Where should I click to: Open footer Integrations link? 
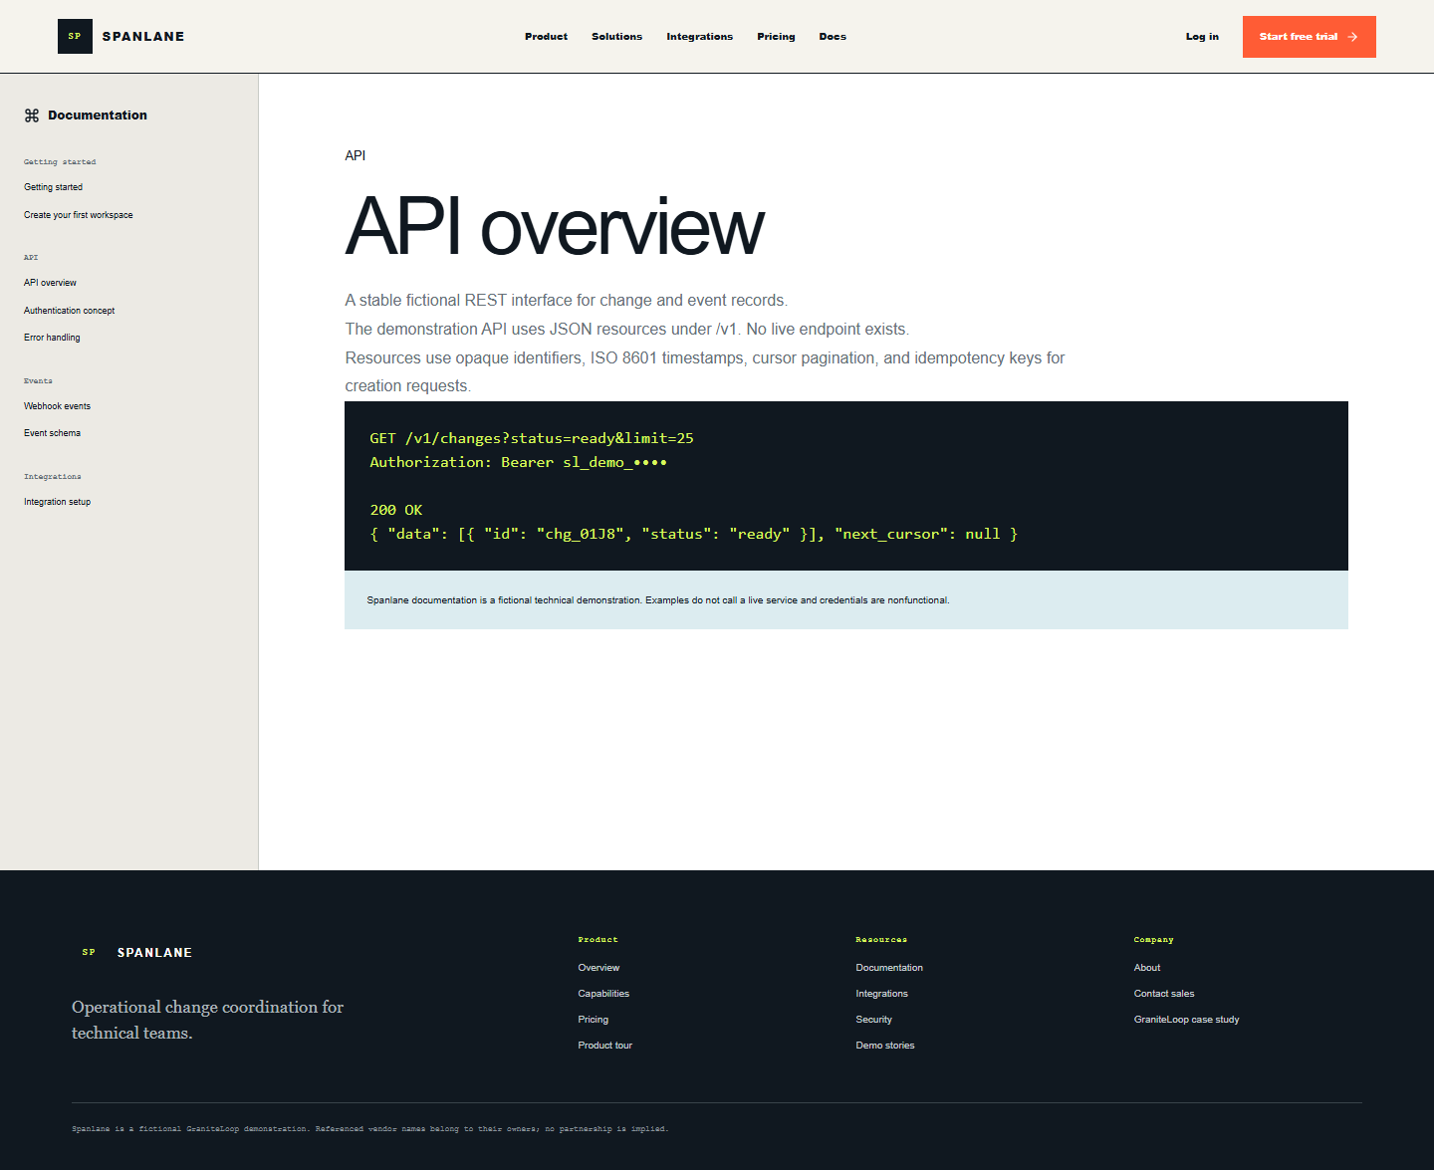tap(881, 994)
